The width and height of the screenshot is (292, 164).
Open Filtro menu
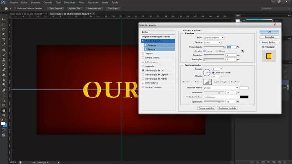coord(82,2)
